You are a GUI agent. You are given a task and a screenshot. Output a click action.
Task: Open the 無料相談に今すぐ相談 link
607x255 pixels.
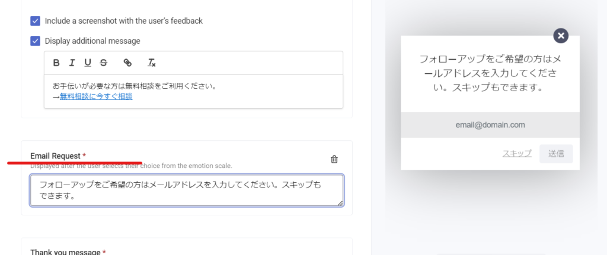point(96,96)
